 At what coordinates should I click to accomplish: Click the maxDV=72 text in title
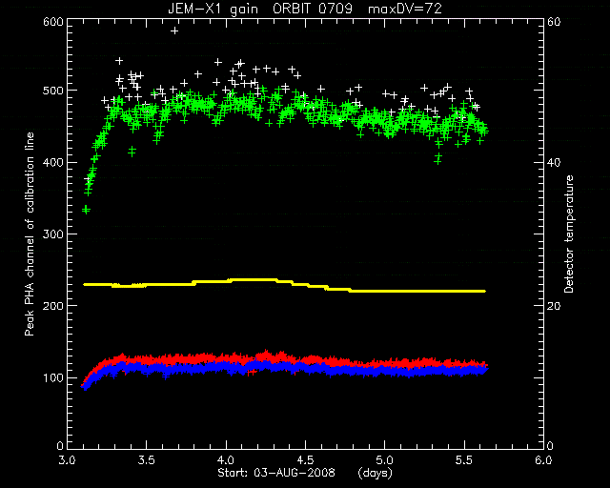[x=405, y=9]
